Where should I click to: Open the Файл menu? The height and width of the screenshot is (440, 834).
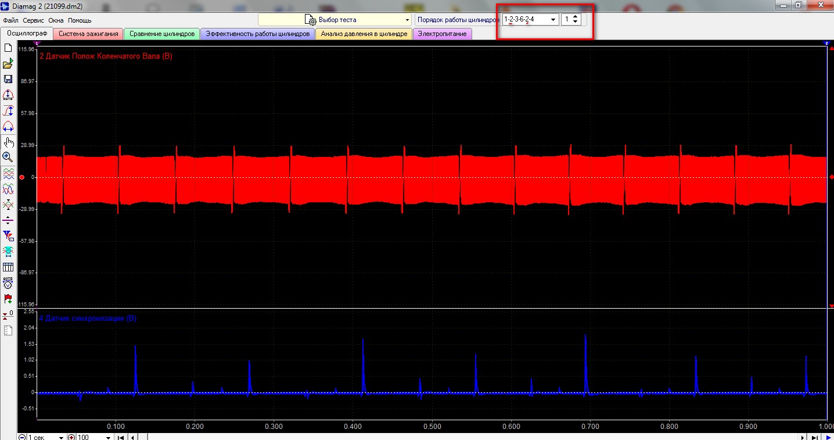pos(10,20)
